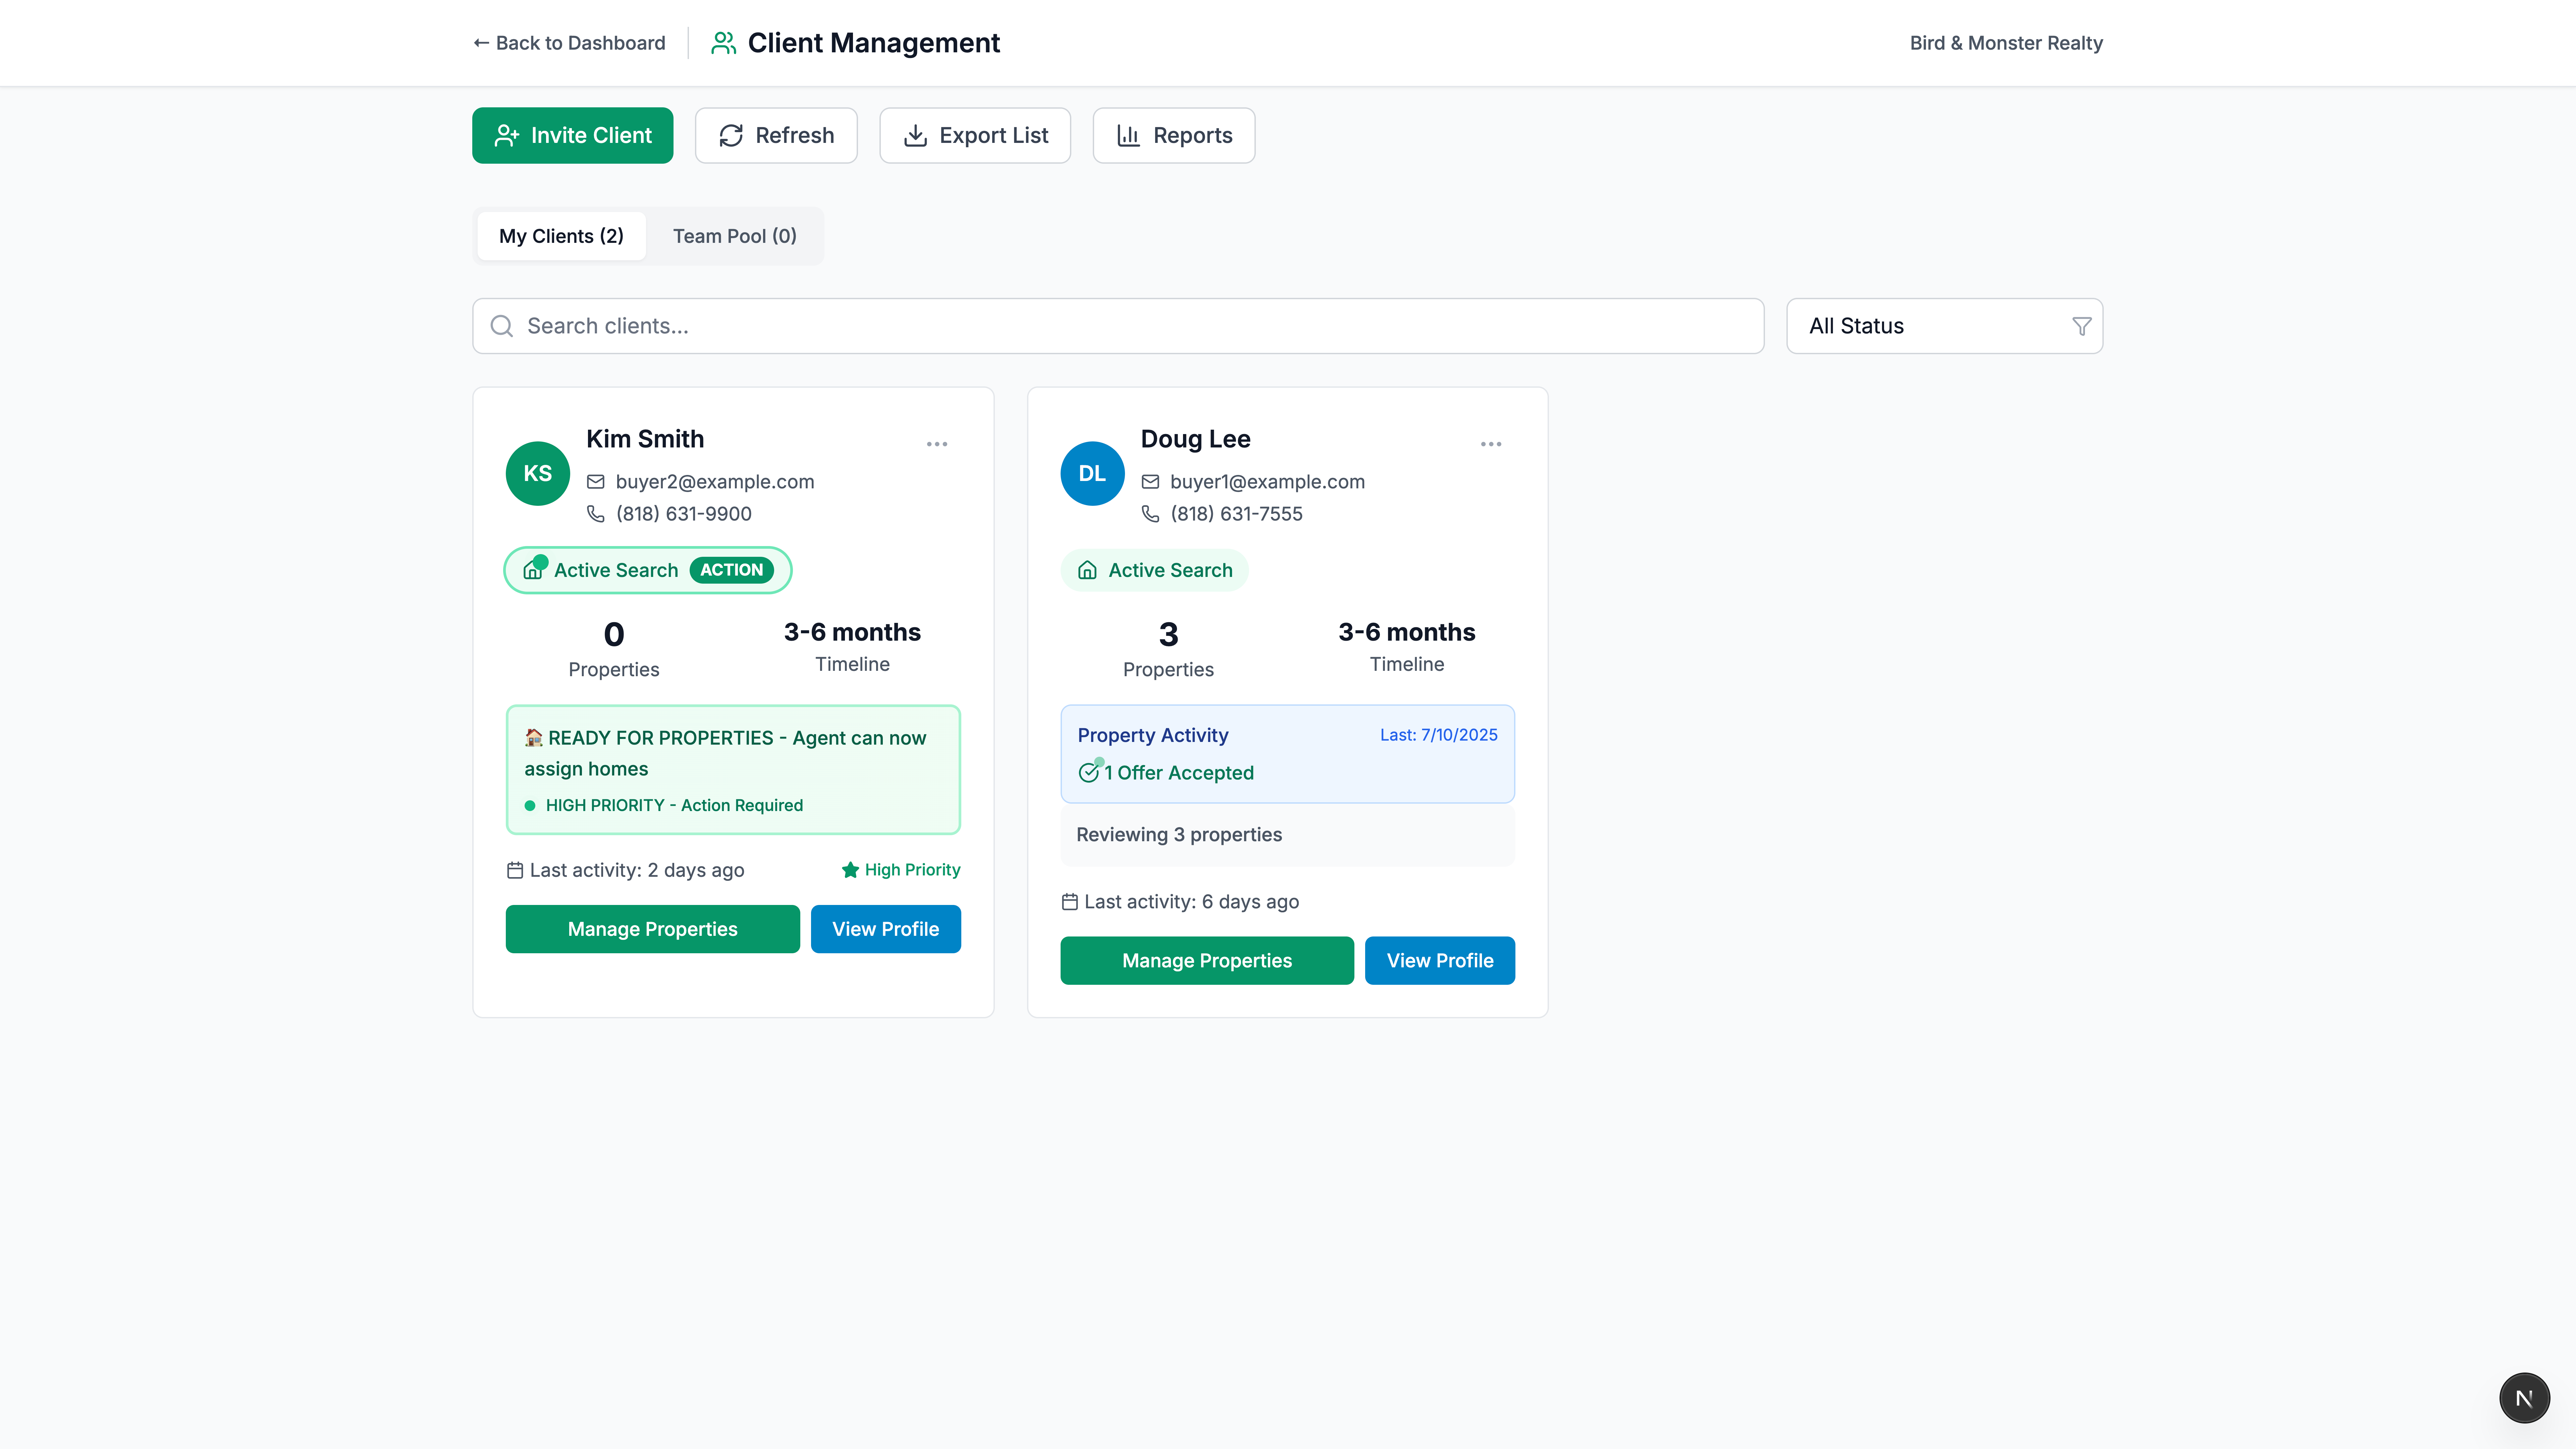Open Kim Smith's three-dot options menu
This screenshot has height=1449, width=2576.
click(937, 444)
